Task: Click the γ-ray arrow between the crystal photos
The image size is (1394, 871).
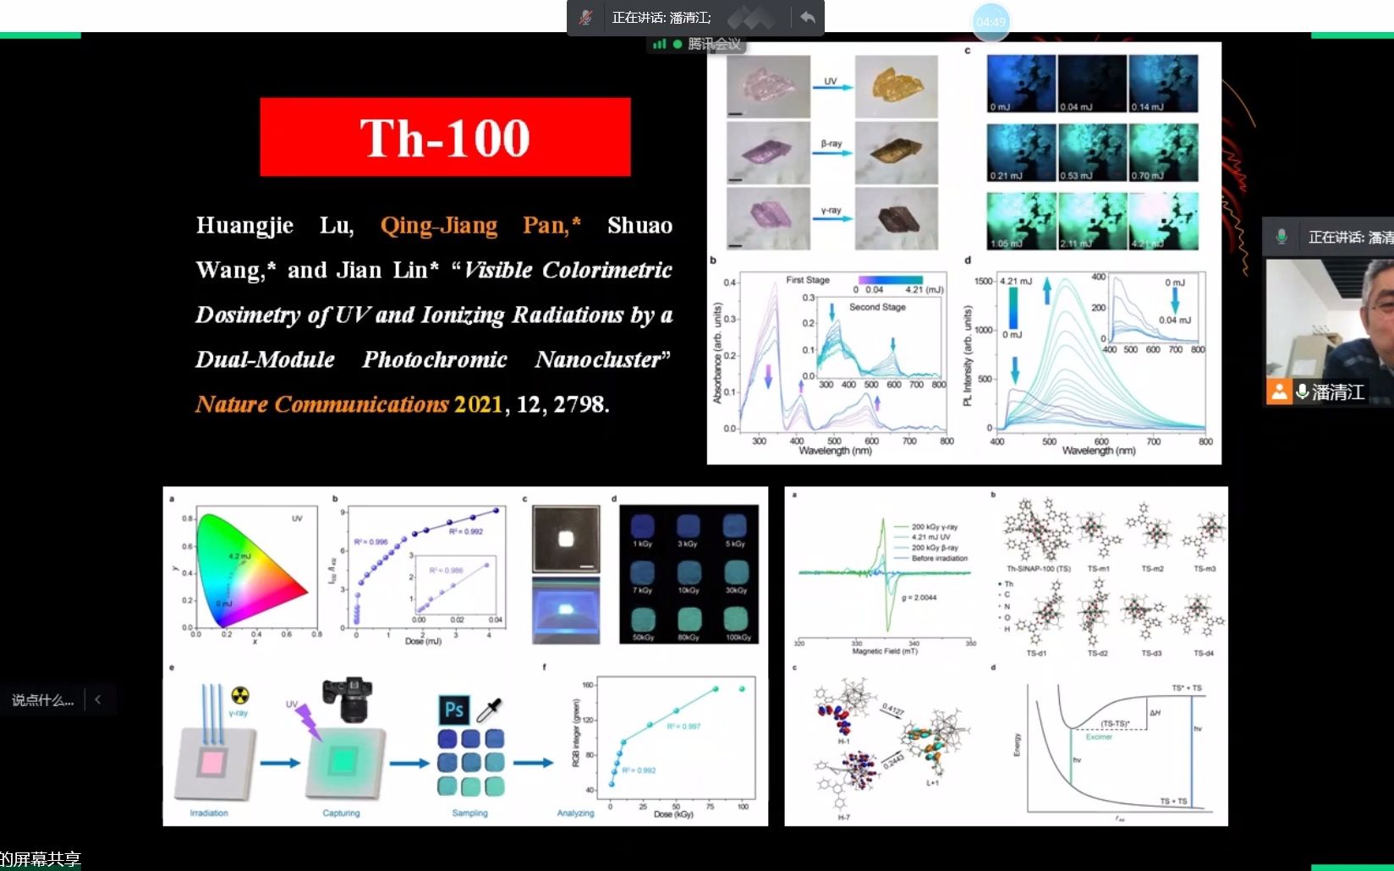Action: [831, 219]
